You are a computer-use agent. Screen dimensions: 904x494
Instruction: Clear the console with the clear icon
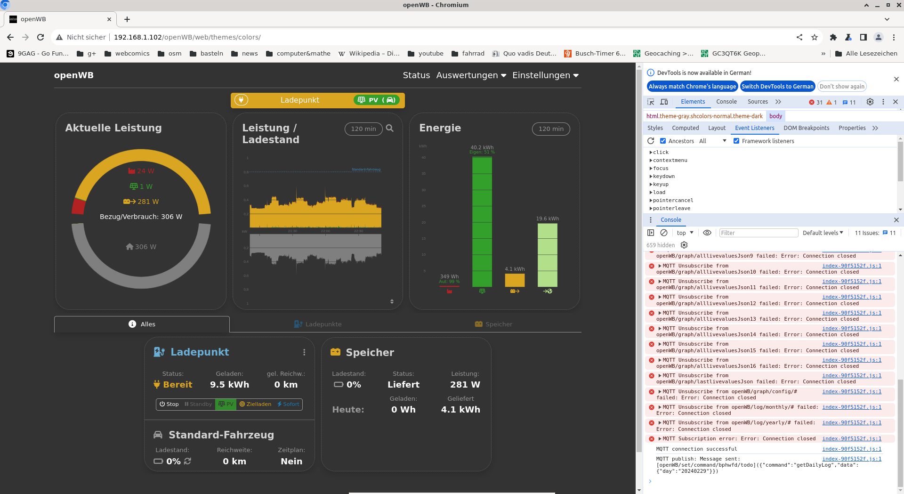664,233
